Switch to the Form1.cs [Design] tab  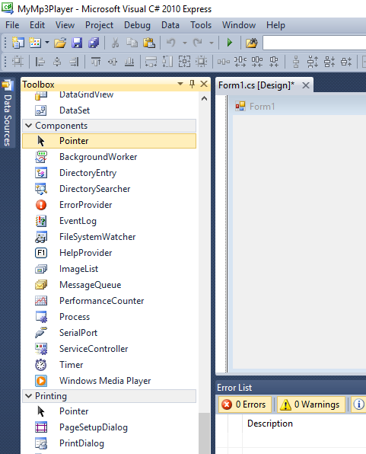[256, 85]
